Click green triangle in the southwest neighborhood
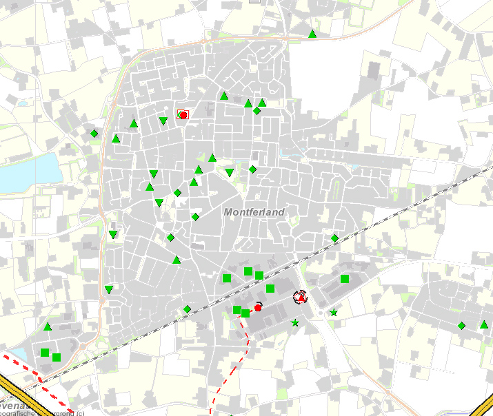Image resolution: width=493 pixels, height=416 pixels. coord(48,326)
